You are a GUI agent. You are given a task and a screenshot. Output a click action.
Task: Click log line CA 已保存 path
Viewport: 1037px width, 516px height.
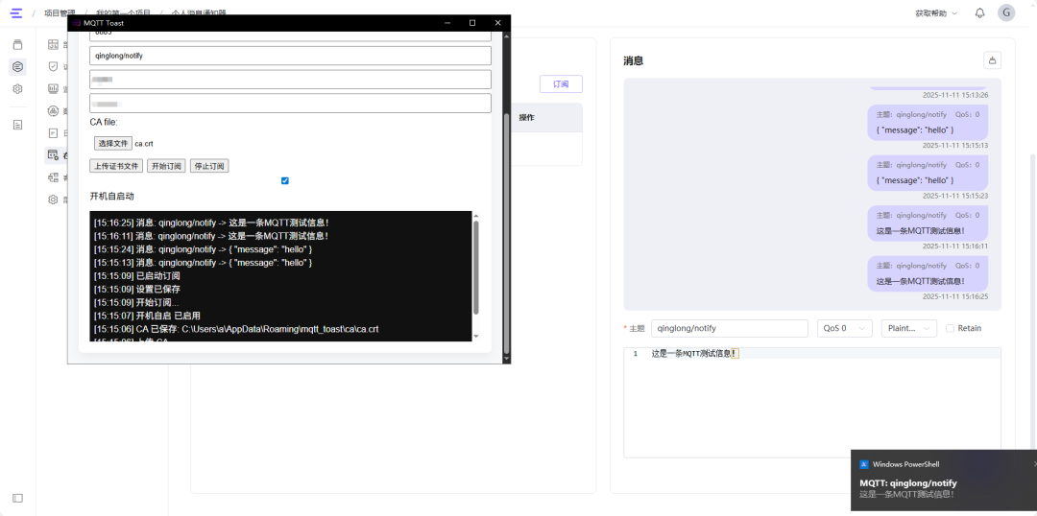(x=236, y=328)
